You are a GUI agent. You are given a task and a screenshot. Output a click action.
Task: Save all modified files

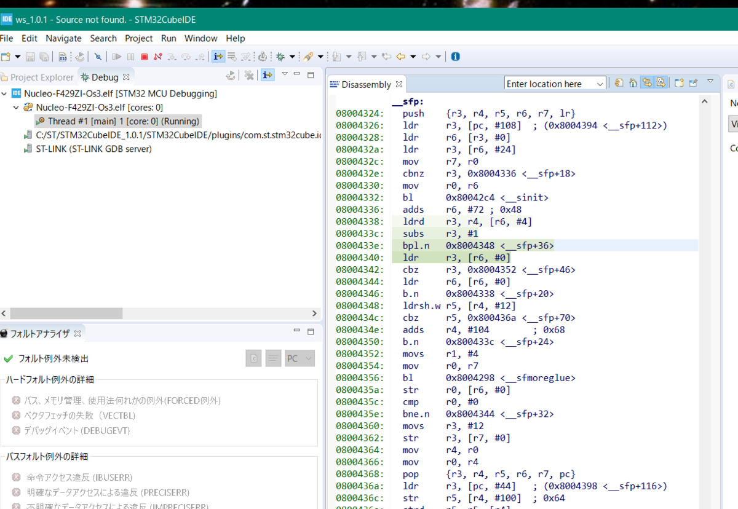[43, 57]
